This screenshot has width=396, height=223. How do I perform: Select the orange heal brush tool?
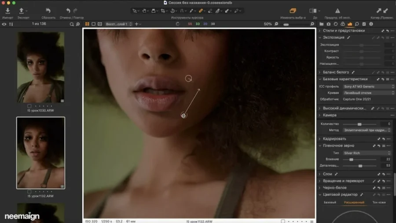point(201,11)
